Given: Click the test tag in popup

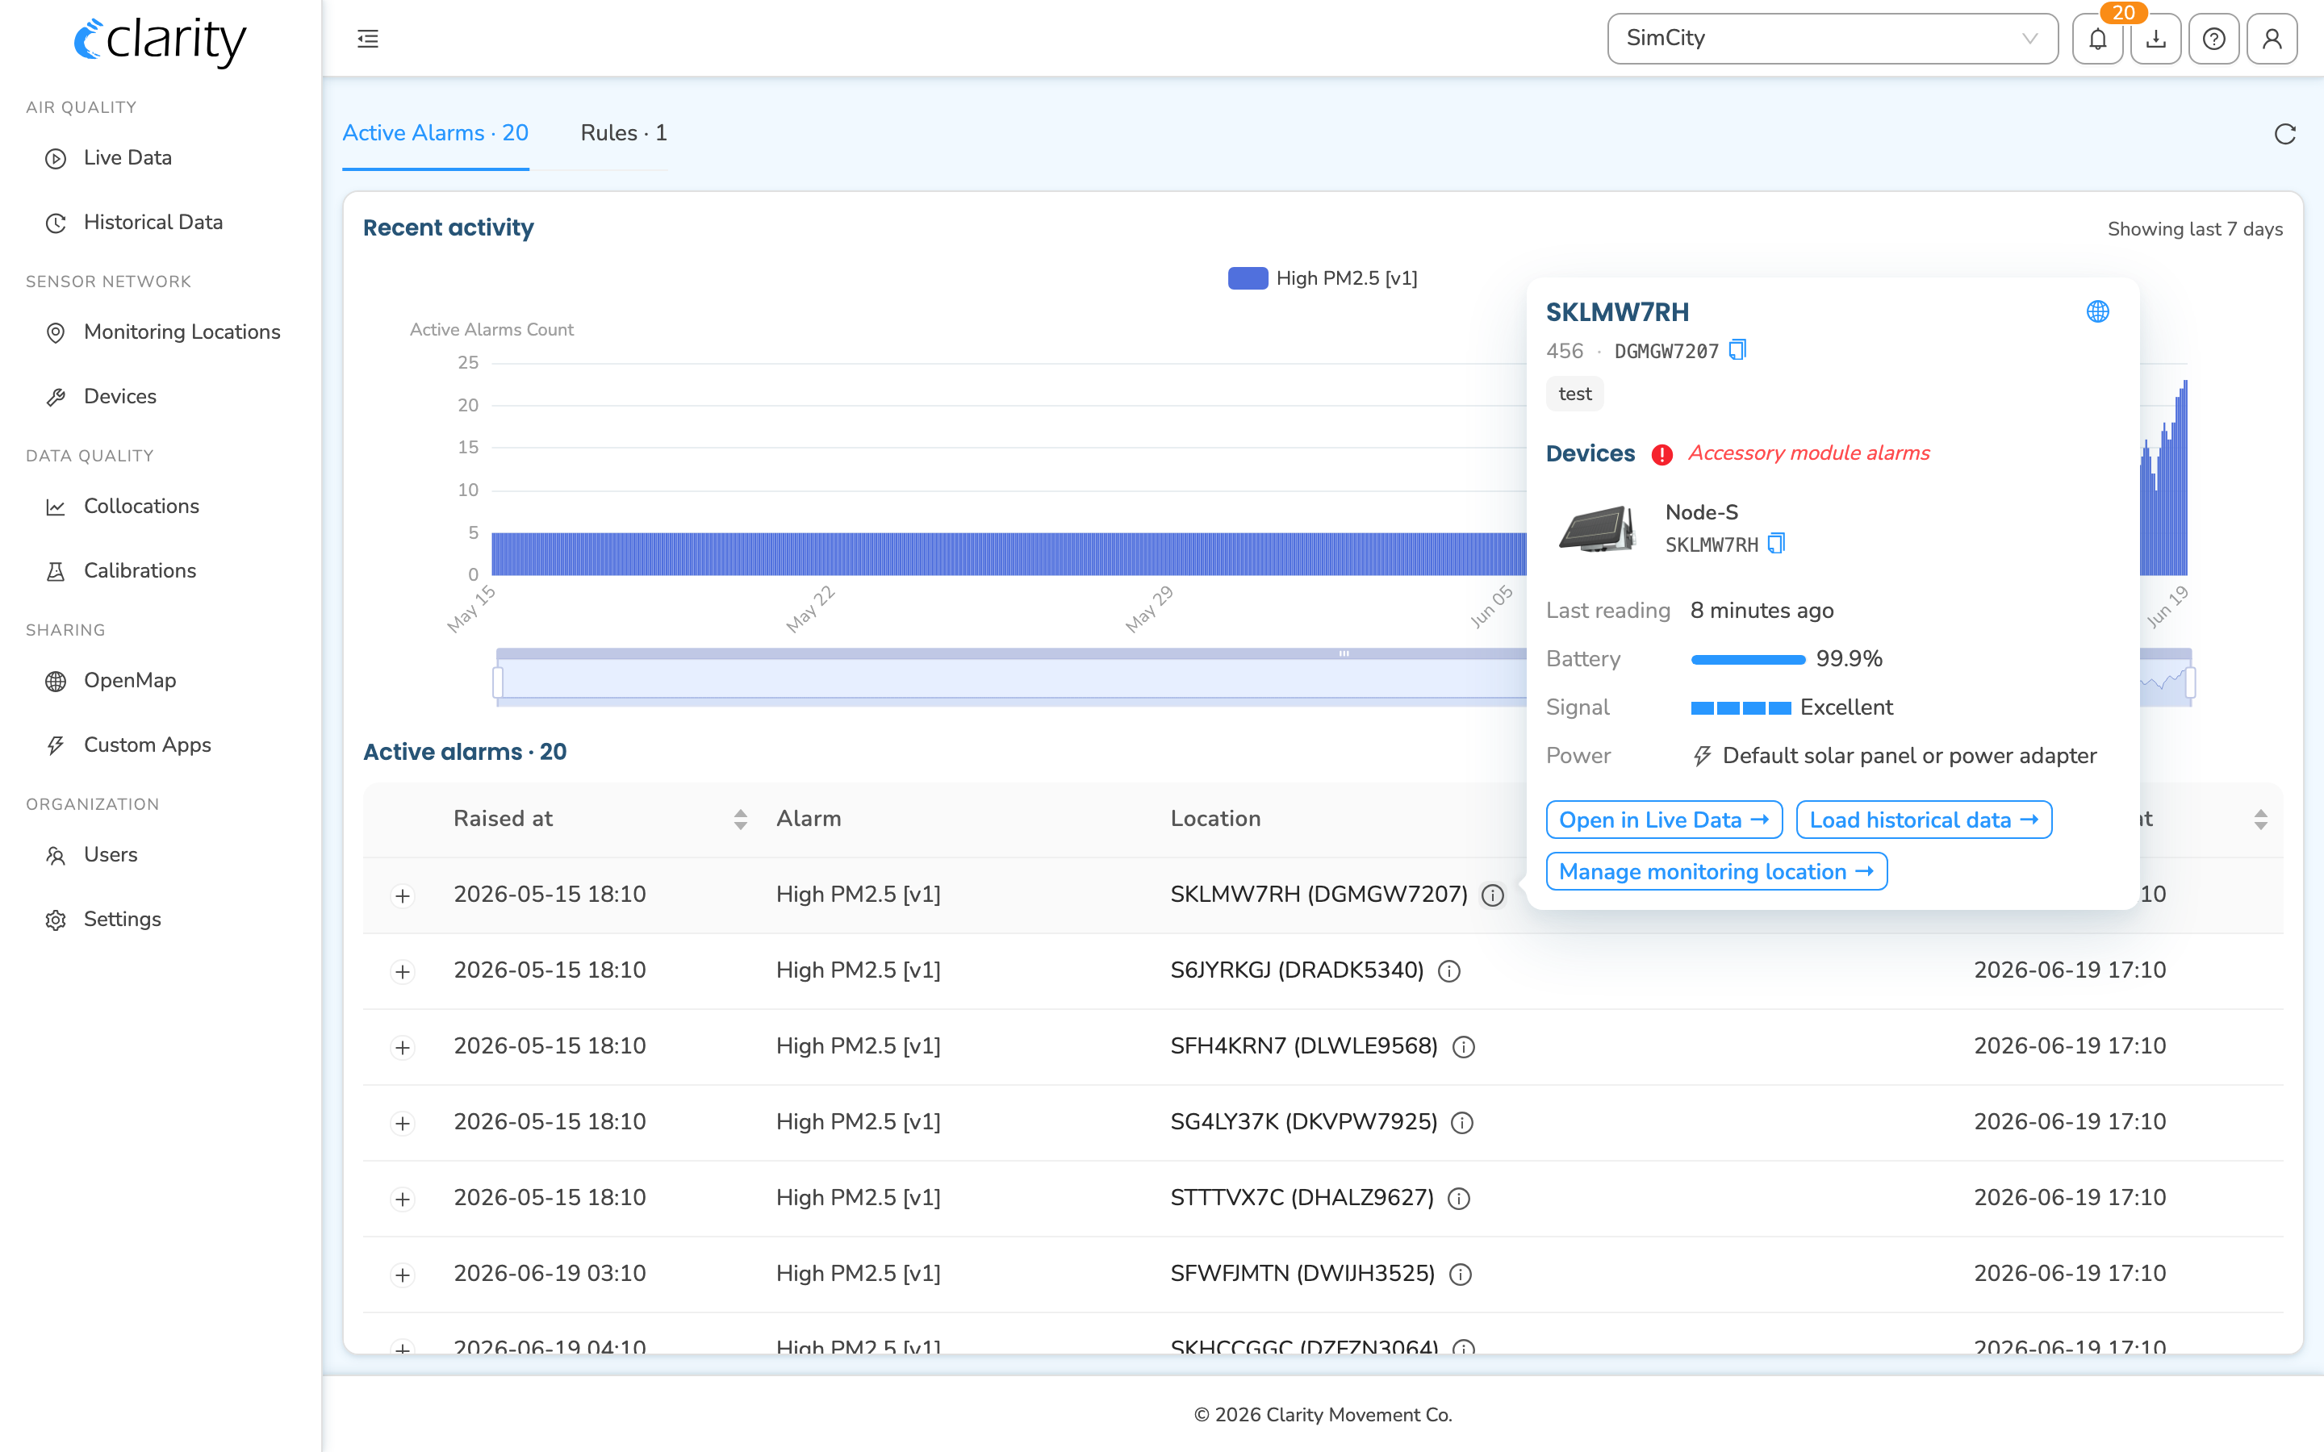Looking at the screenshot, I should click(1575, 394).
